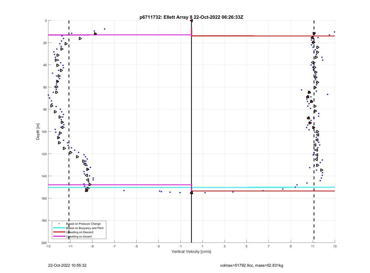Click the legend entry 'Based on Buoyancy and Pitch'
This screenshot has height=273, width=370.
pos(85,228)
